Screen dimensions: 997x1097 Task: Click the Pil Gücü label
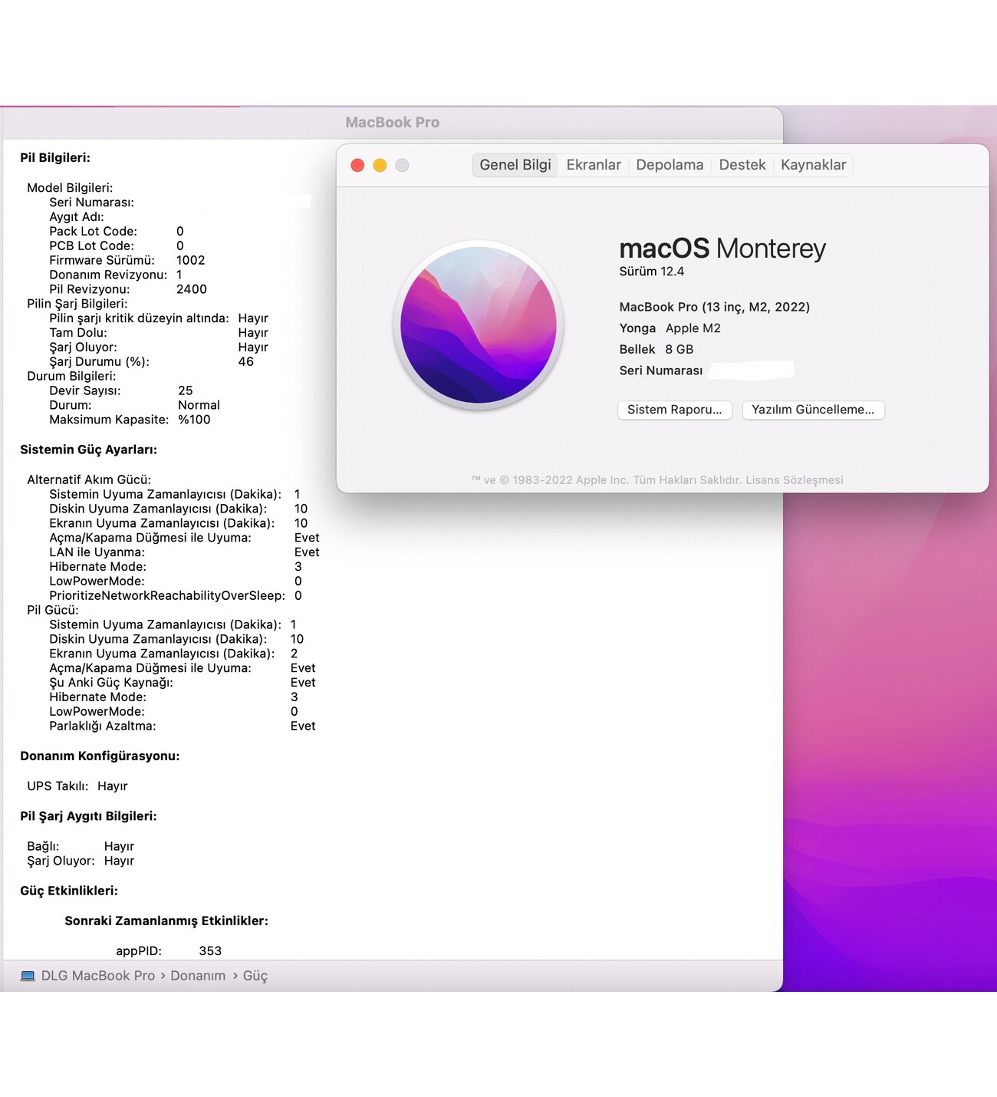(x=53, y=611)
